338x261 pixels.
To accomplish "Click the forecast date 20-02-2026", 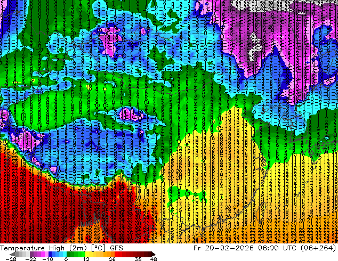I will [x=229, y=248].
